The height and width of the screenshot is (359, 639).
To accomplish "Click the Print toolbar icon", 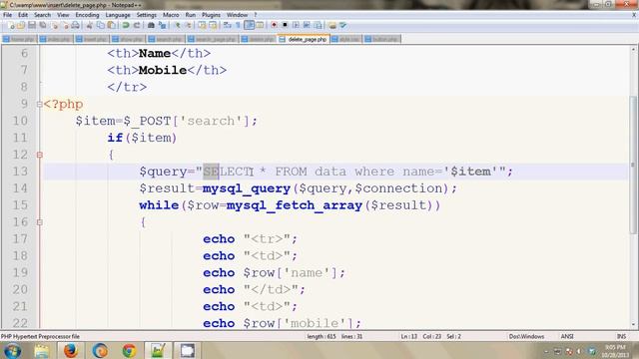I will [76, 25].
